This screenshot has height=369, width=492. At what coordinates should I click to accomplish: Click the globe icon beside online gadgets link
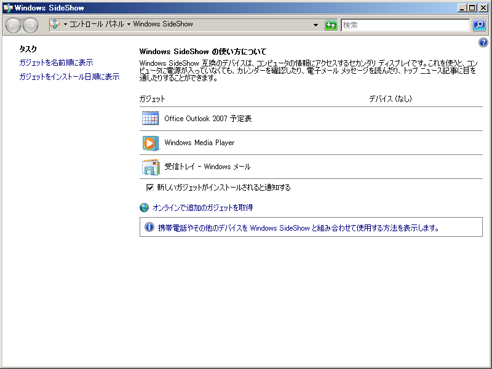(x=145, y=207)
